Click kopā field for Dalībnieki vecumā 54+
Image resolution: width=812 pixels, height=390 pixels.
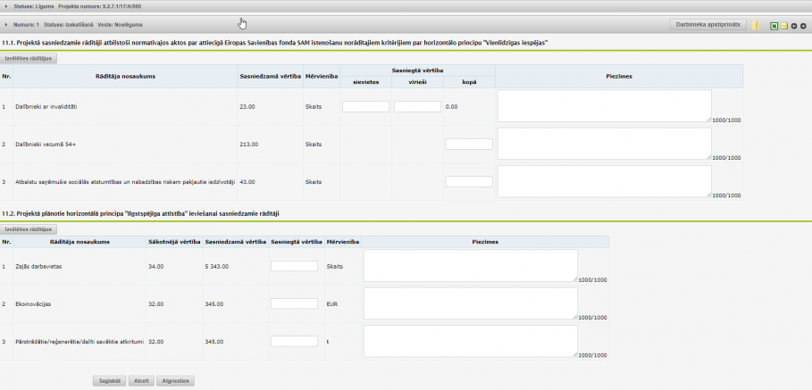pyautogui.click(x=469, y=144)
